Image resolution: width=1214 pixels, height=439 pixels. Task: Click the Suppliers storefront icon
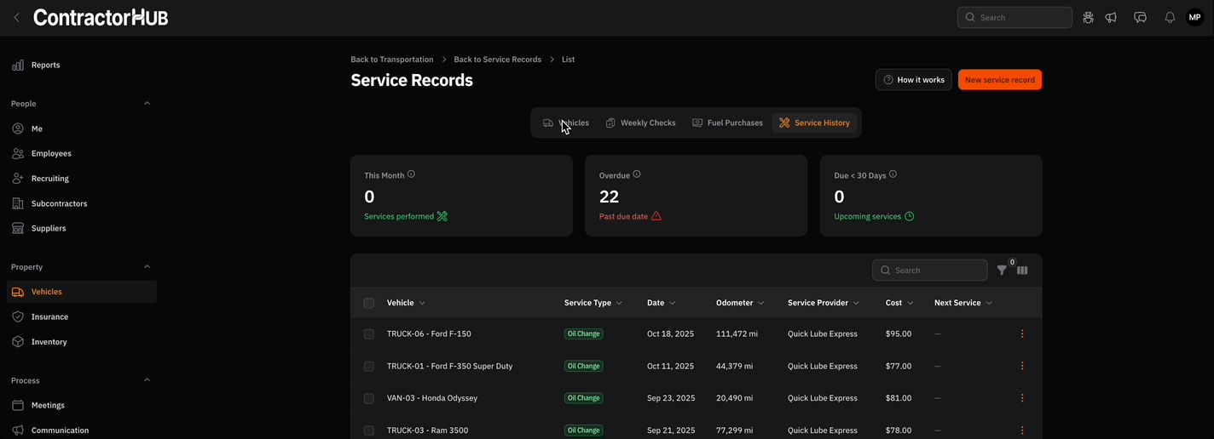click(18, 228)
